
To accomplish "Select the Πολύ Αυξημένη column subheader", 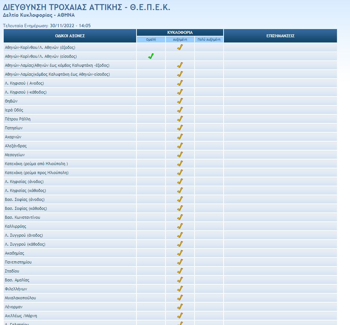I will click(209, 39).
